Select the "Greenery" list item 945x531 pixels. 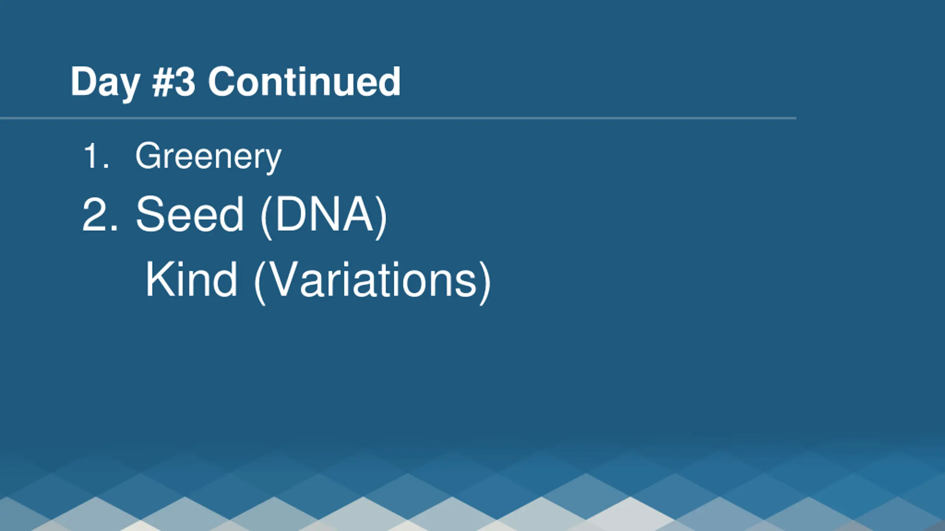pos(209,157)
